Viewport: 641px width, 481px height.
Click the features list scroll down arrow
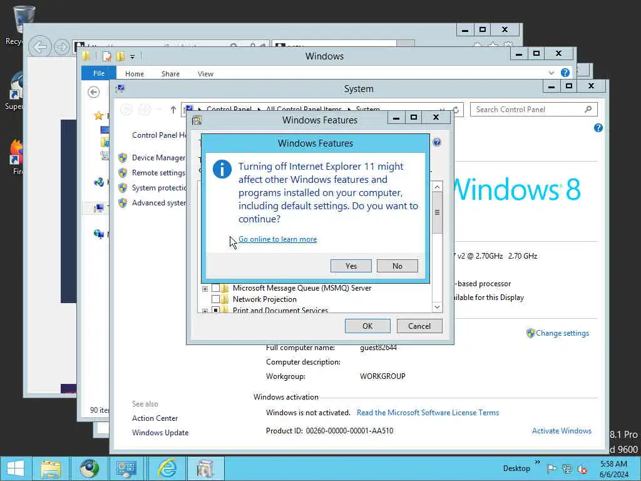pos(437,307)
